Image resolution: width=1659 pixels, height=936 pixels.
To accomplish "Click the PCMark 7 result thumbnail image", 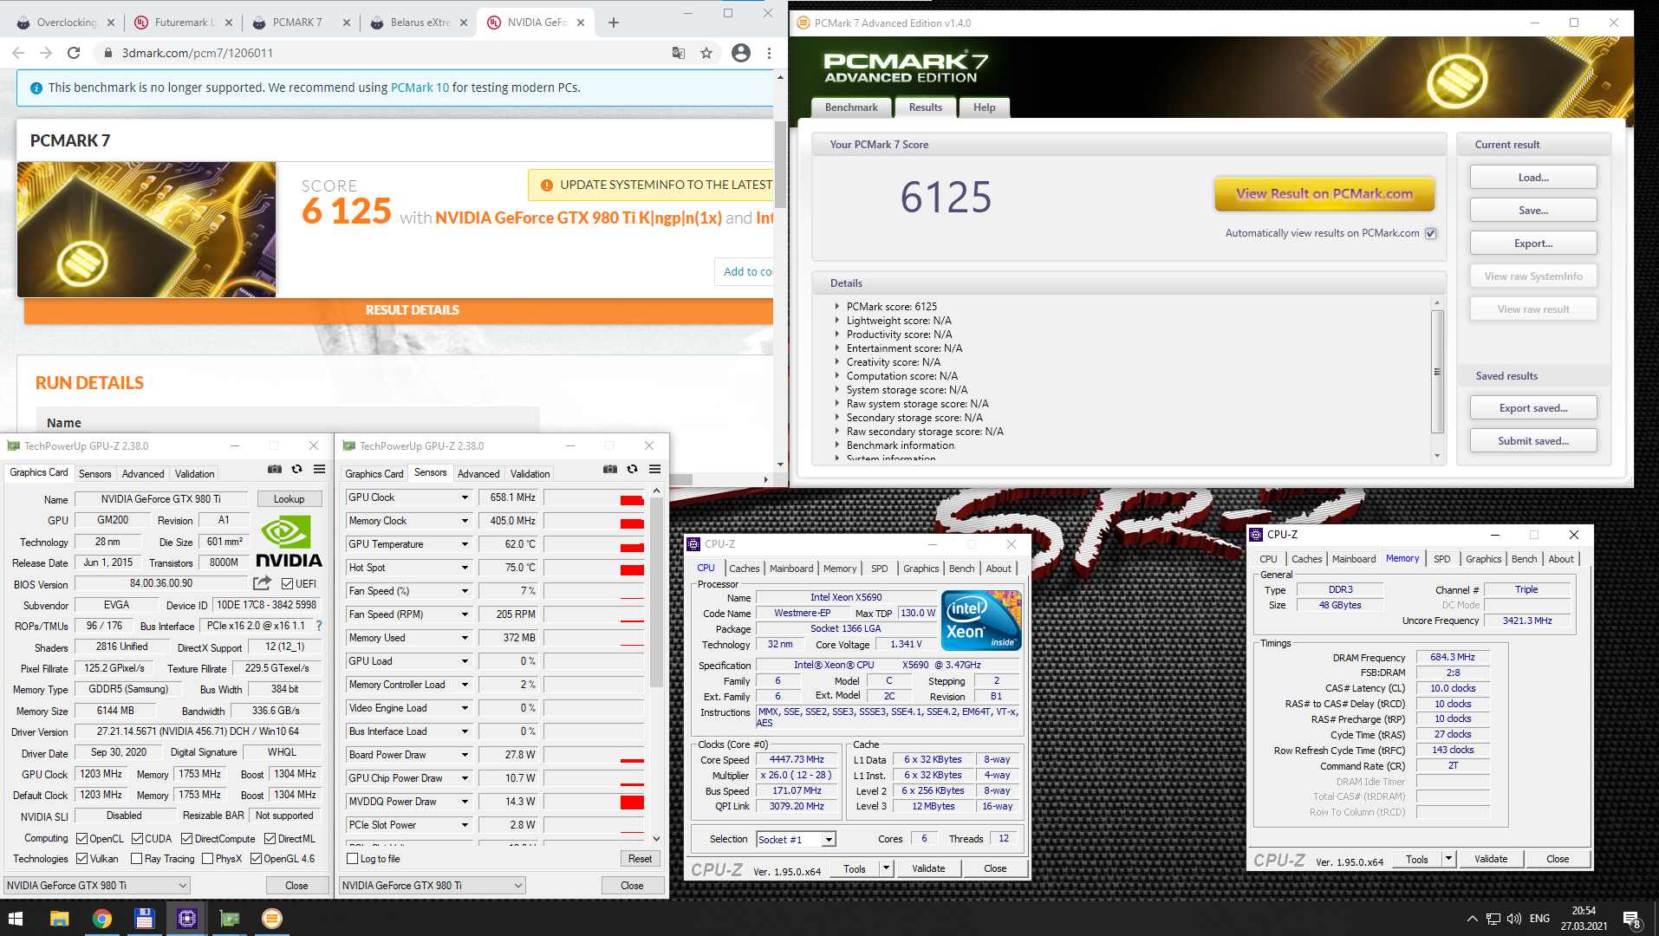I will tap(146, 230).
